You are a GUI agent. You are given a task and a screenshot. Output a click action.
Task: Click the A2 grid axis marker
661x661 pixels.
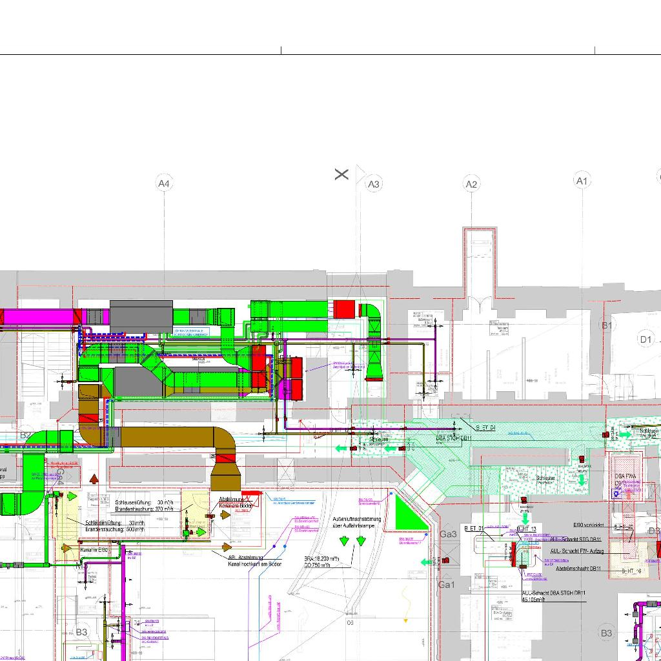pos(472,185)
